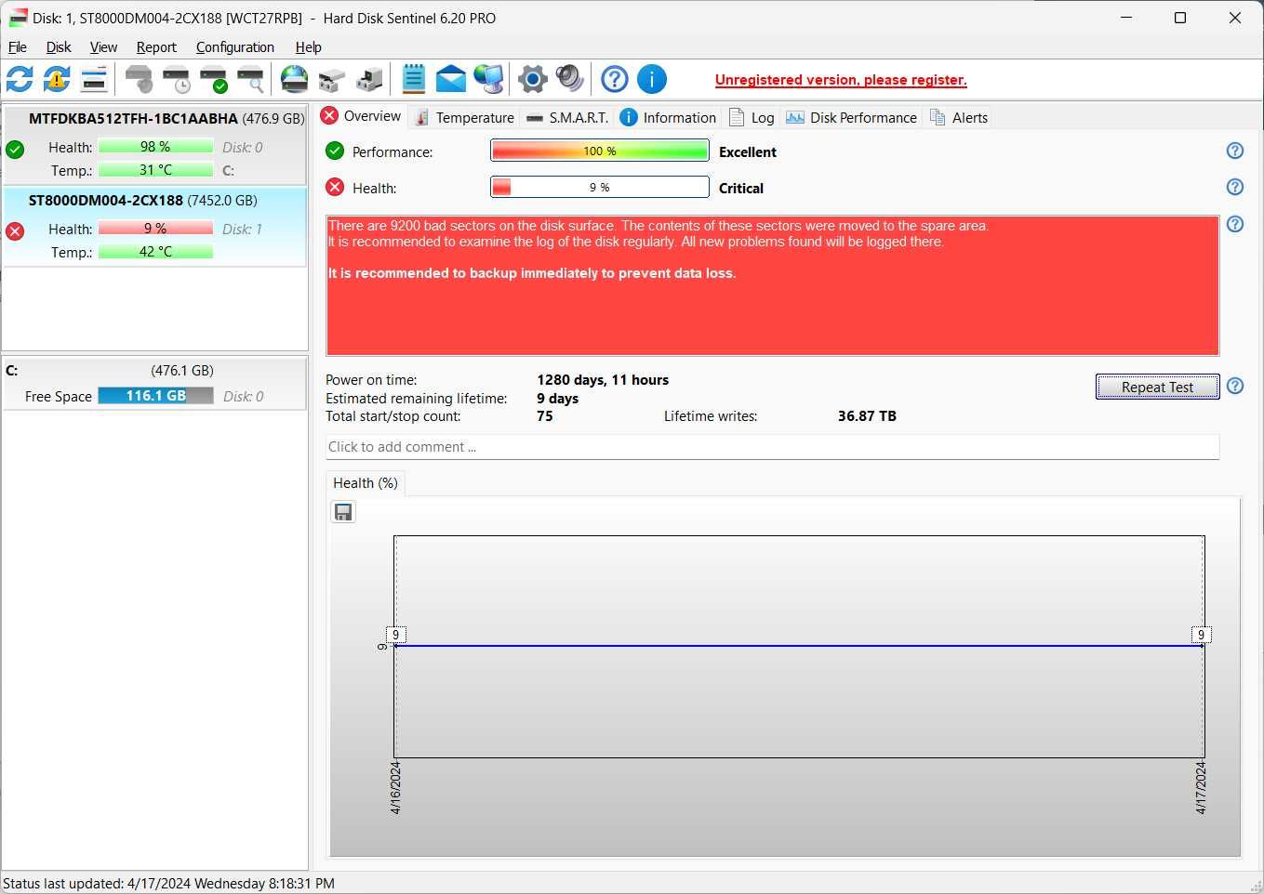The image size is (1264, 894).
Task: Click the 4/17/2024 graph date label
Action: pyautogui.click(x=1200, y=788)
